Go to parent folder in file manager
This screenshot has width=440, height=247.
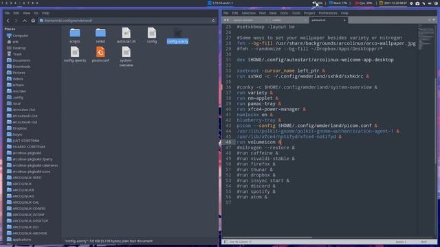coord(25,21)
